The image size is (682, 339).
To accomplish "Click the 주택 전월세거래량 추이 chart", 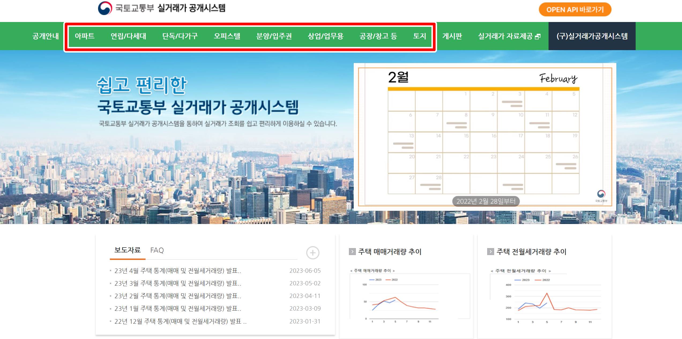I will [545, 296].
